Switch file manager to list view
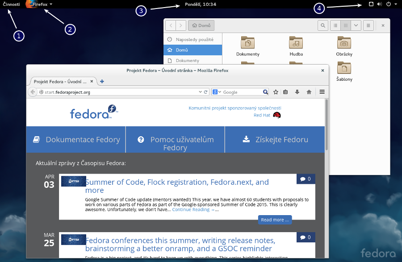Image resolution: width=402 pixels, height=262 pixels. 335,26
